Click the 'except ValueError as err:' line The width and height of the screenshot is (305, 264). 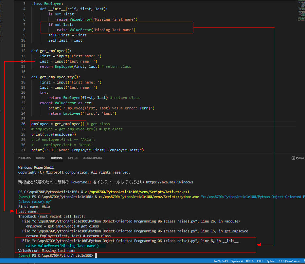click(66, 103)
